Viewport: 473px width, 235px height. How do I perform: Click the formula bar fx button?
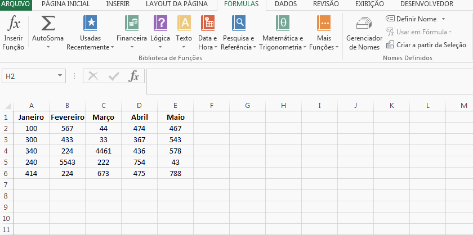point(134,76)
